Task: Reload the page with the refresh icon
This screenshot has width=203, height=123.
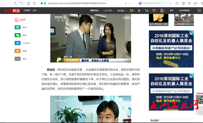Action: [x=15, y=3]
